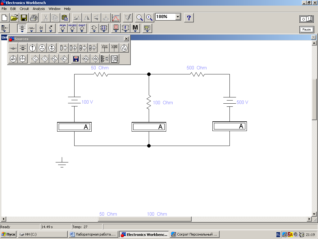This screenshot has height=239, width=318.
Task: Zoom in with the plus magnifier
Action: click(149, 18)
